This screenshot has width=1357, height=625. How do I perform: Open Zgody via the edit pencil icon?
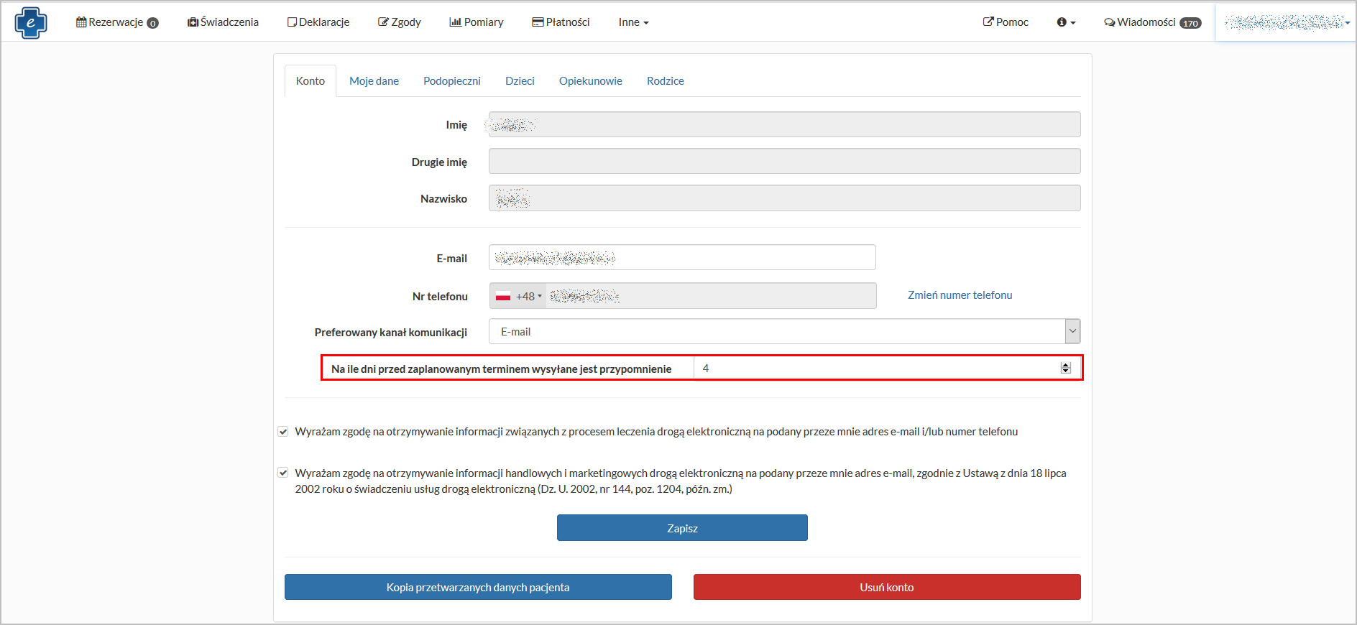click(x=383, y=22)
